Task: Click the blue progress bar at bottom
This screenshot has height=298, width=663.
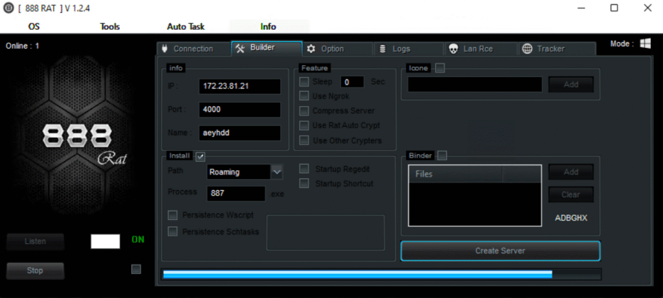Action: coord(357,274)
